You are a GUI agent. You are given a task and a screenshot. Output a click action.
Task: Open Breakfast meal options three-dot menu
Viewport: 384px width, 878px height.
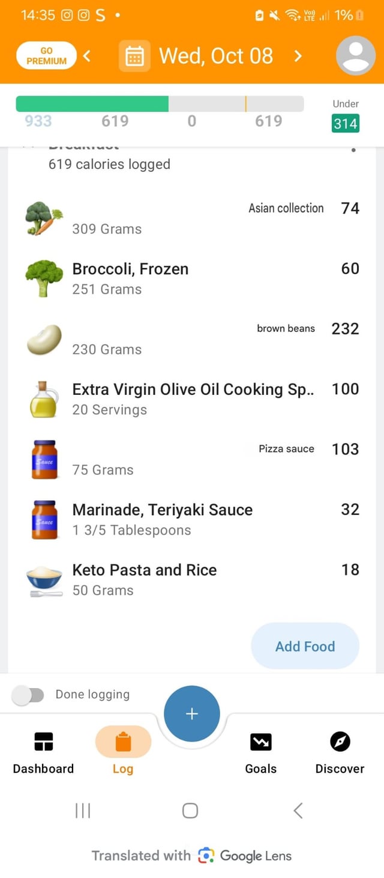point(353,150)
